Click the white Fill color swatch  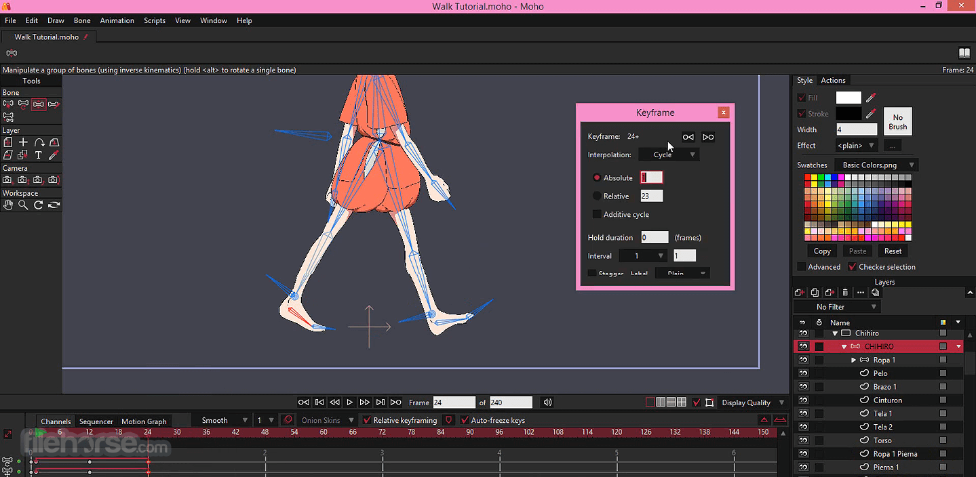848,98
